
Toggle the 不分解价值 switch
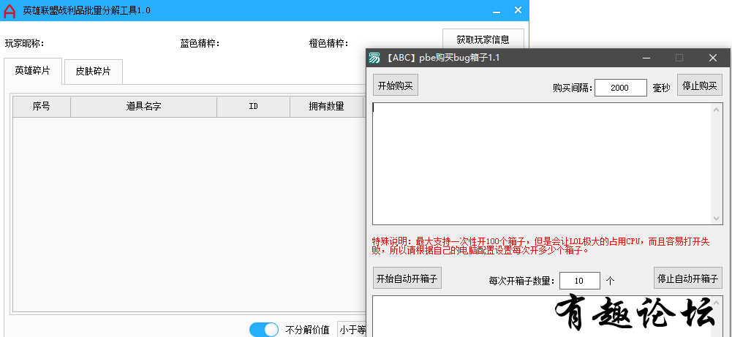coord(264,330)
